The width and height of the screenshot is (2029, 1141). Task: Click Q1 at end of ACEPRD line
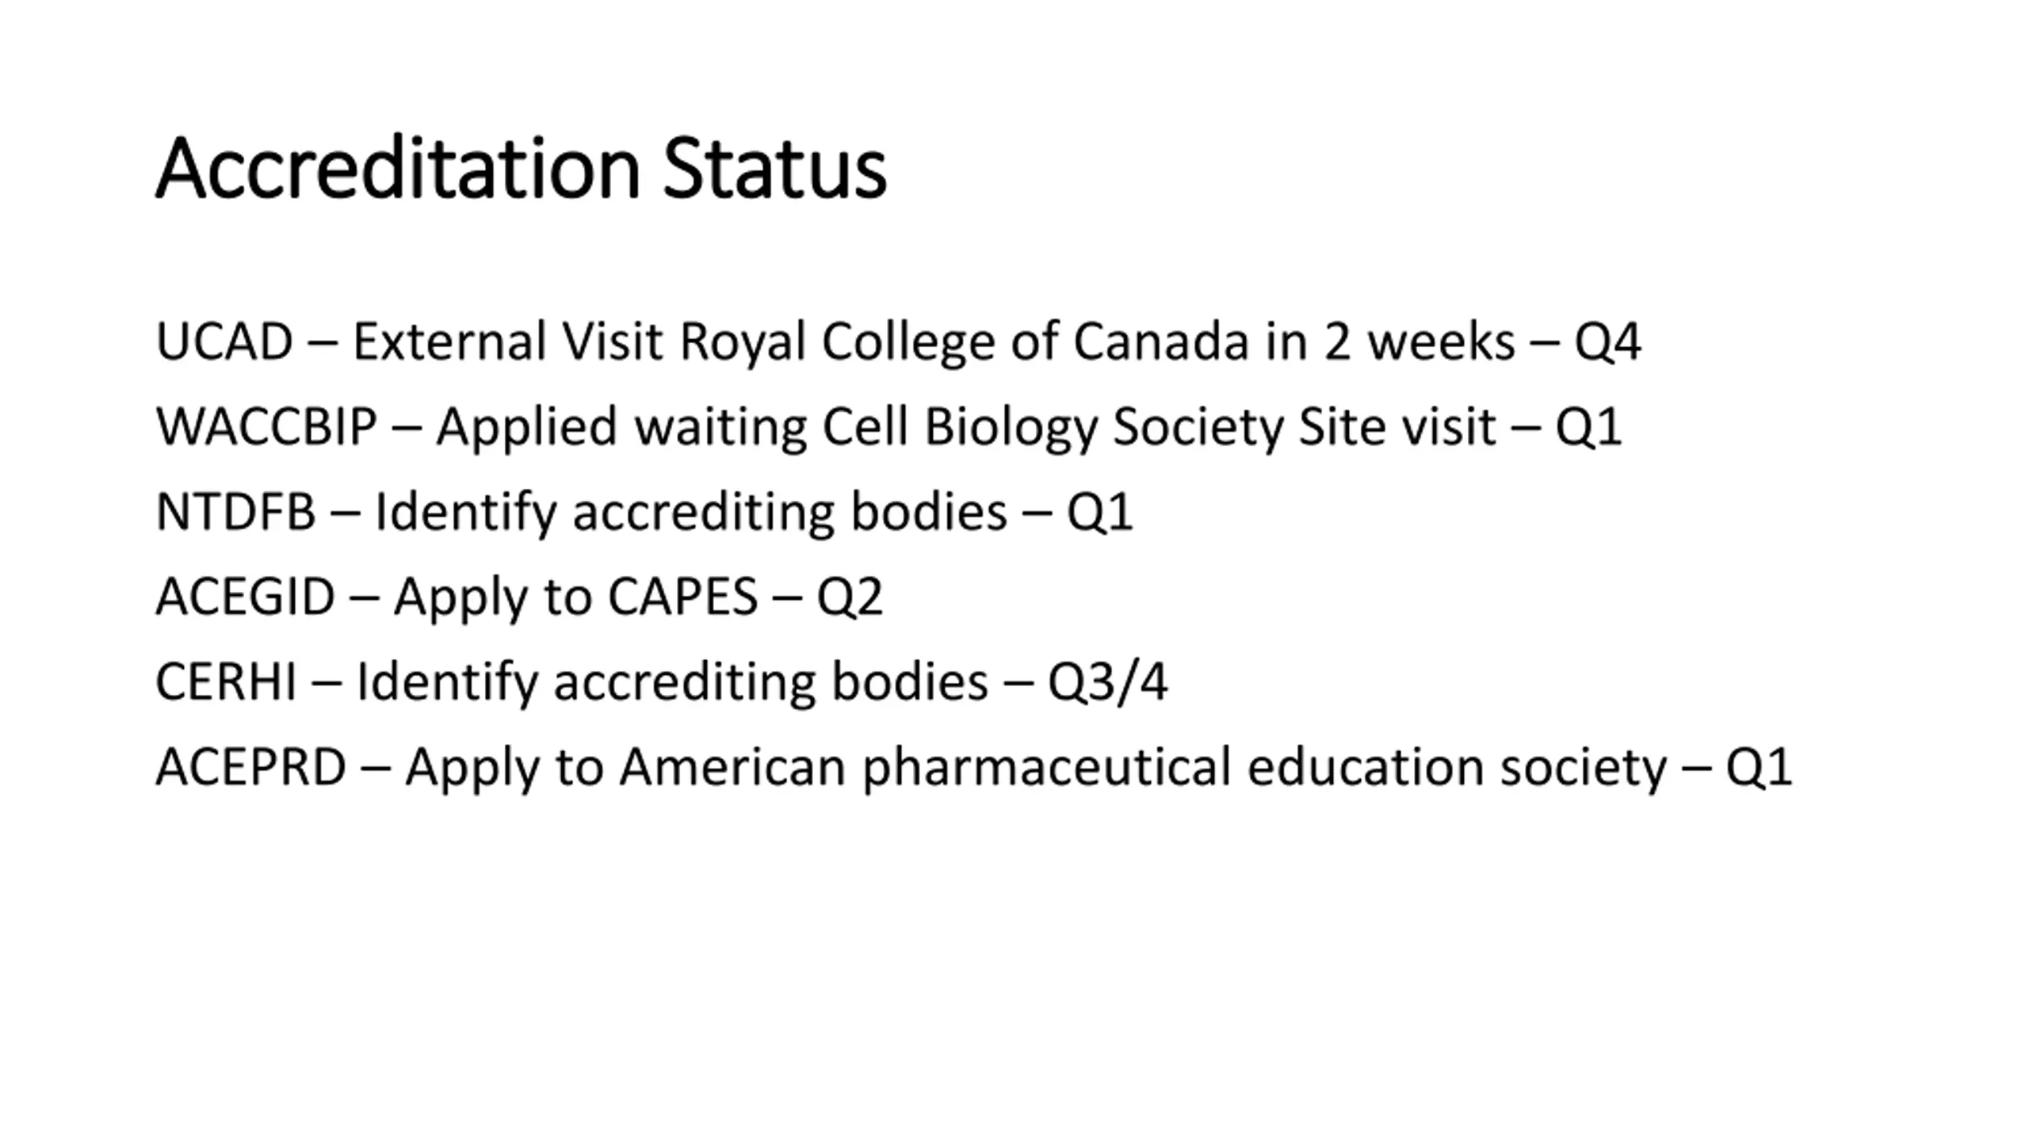point(1760,768)
